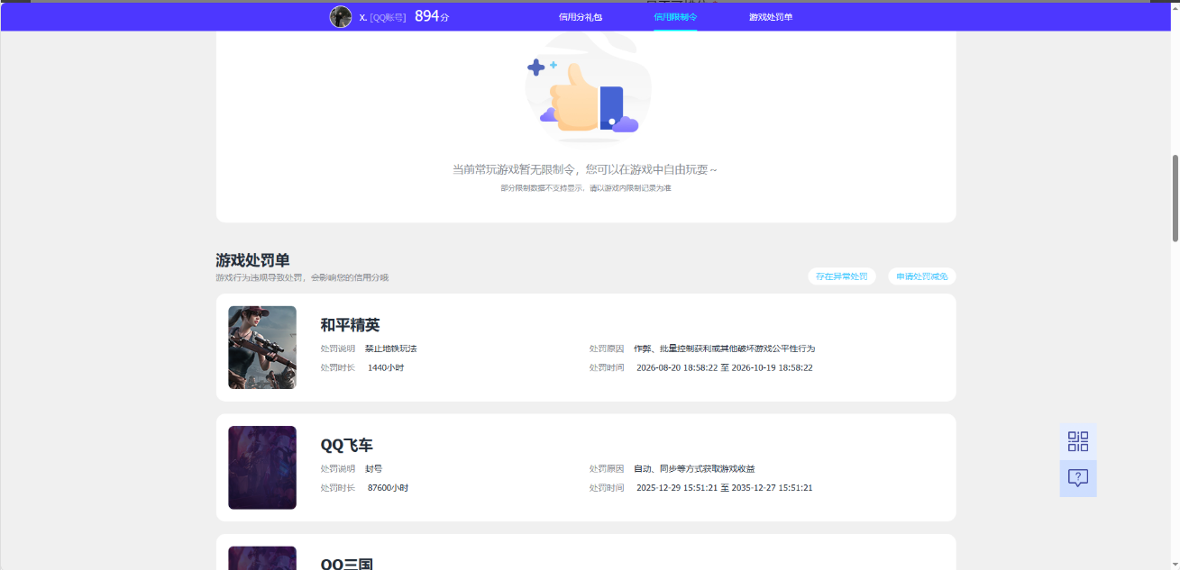Switch to the 信用限制令 tab
1180x570 pixels.
pyautogui.click(x=675, y=17)
